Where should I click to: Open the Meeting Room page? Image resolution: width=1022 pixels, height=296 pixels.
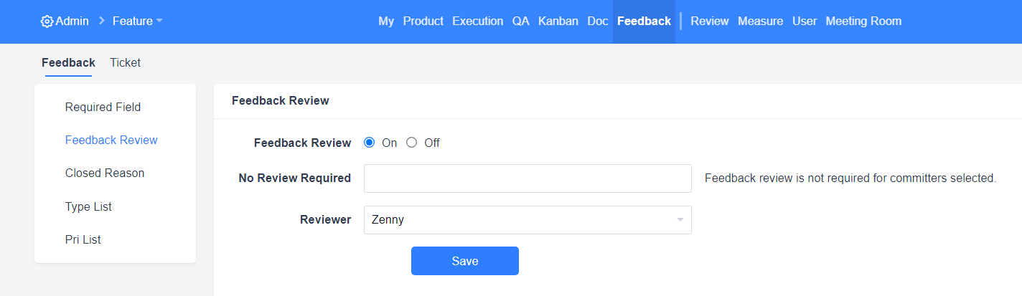[863, 22]
